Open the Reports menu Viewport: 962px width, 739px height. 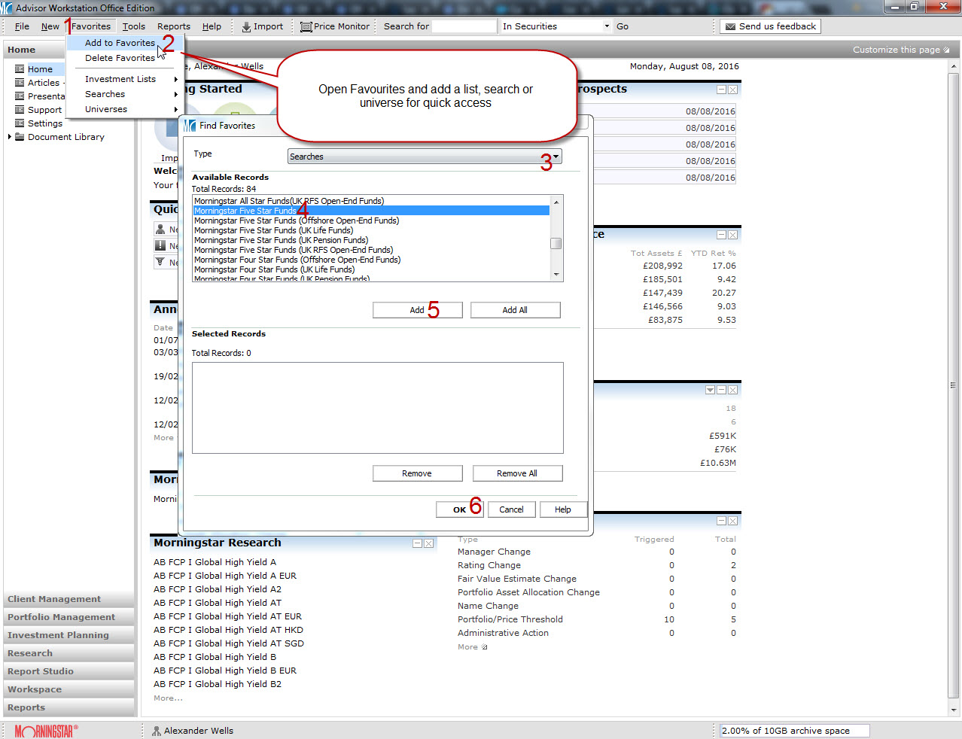coord(173,26)
